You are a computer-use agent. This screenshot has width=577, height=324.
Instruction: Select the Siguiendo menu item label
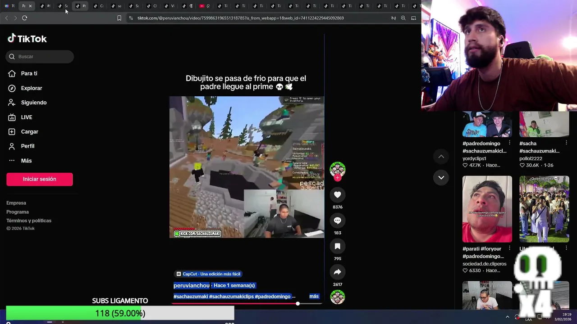point(34,103)
